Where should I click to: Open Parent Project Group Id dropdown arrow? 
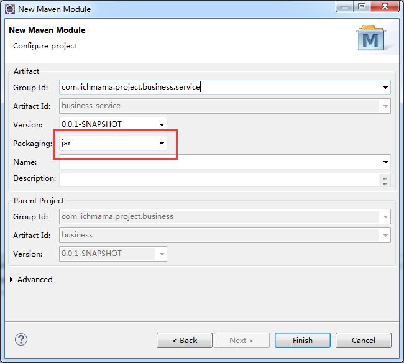(x=385, y=217)
